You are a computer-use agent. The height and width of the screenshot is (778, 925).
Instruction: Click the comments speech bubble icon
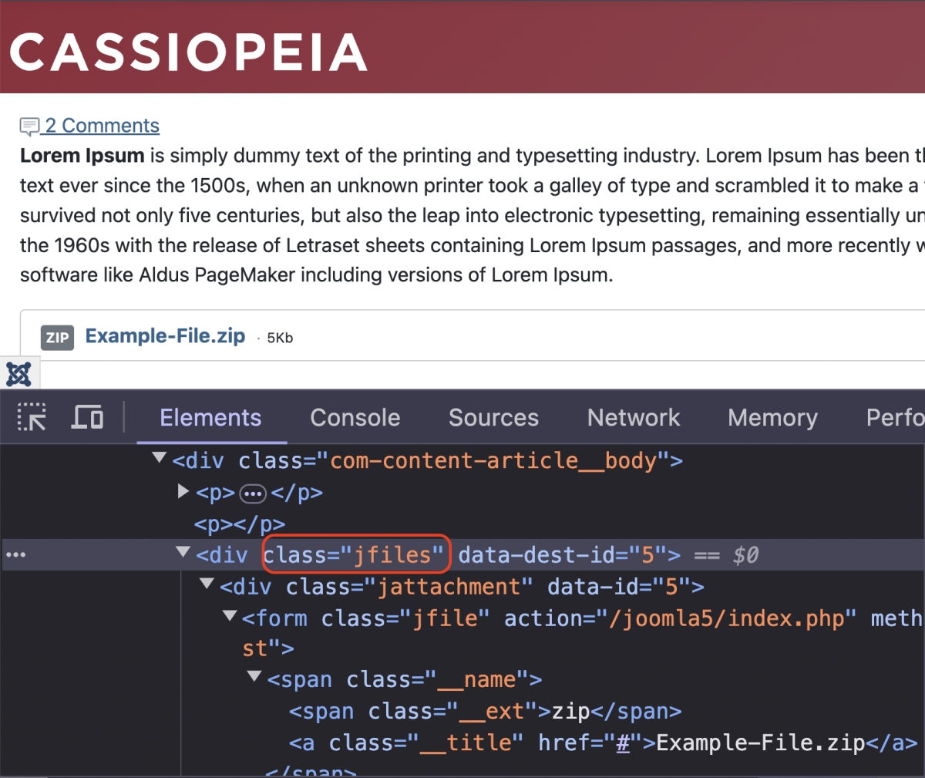pyautogui.click(x=29, y=126)
